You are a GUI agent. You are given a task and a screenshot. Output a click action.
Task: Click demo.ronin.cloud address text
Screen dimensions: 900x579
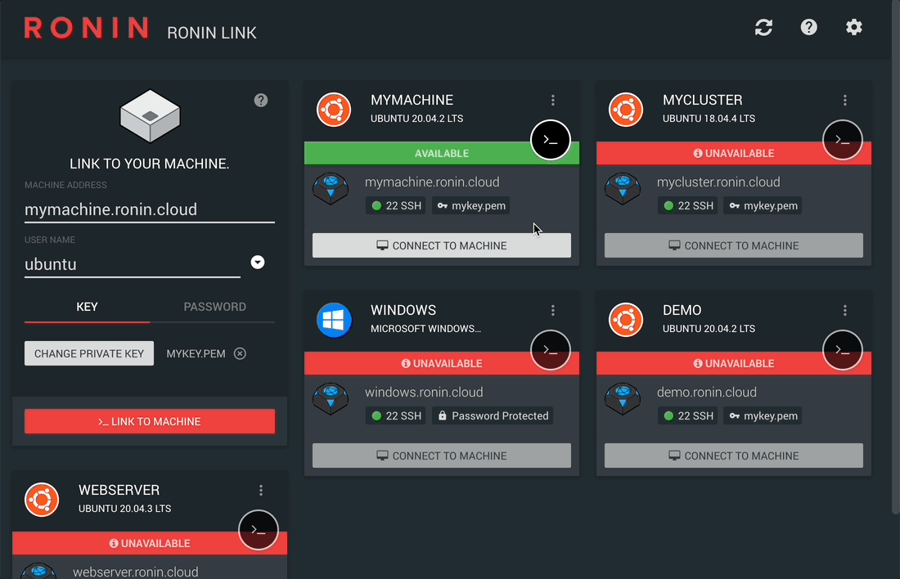pos(707,393)
